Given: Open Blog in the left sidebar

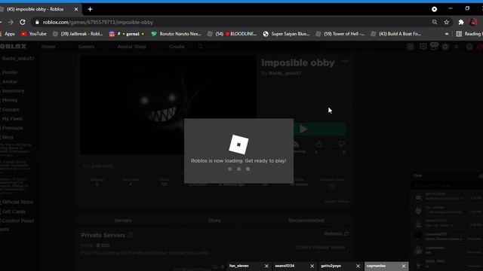Looking at the screenshot, I should [x=8, y=137].
